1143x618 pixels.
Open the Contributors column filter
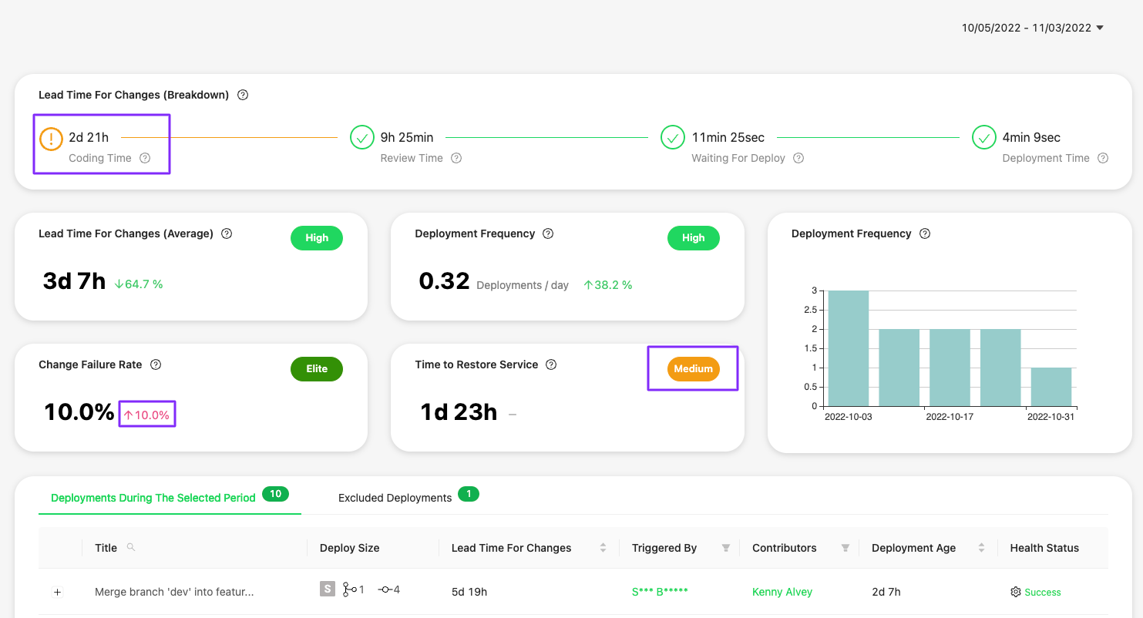[x=845, y=548]
